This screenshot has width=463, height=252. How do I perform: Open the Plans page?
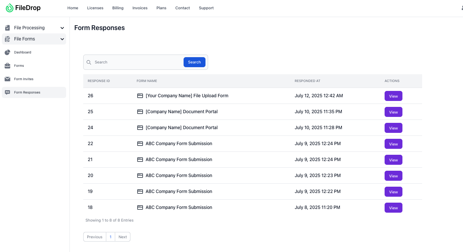[161, 8]
